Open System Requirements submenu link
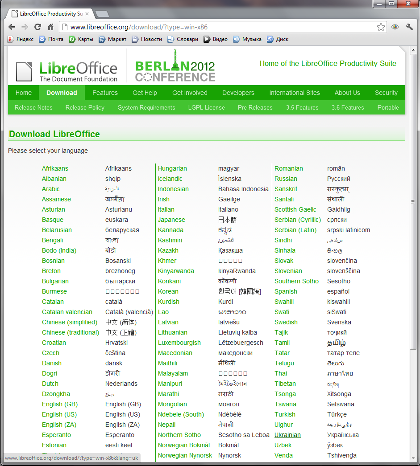This screenshot has width=420, height=466. [x=146, y=107]
